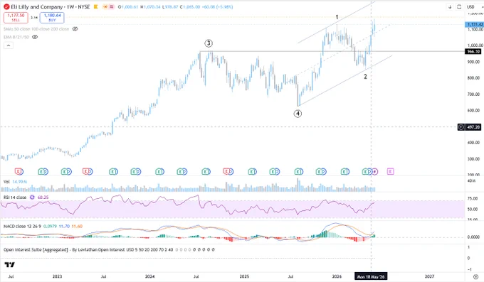Screen dimensions: 484x282
Task: Click the 2027 label on the time axis
Action: point(429,276)
